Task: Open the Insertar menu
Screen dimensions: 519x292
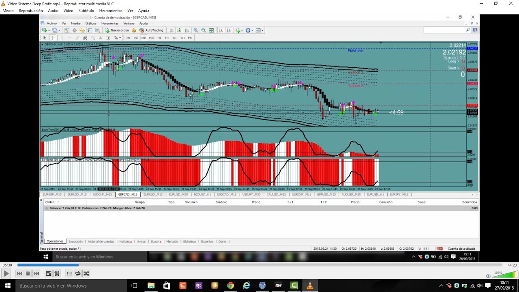Action: [76, 24]
